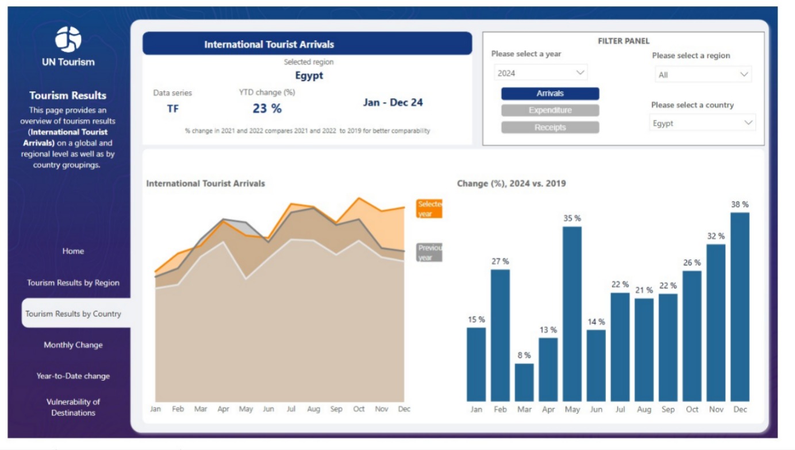Viewport: 795px width, 450px height.
Task: Open Tourism Results by Region page
Action: point(73,283)
